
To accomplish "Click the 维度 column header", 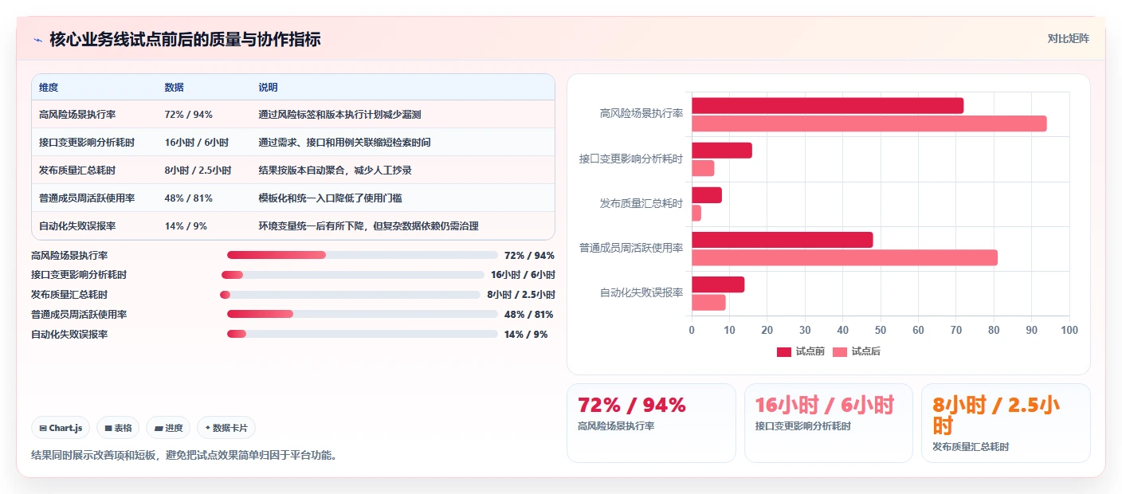I will pos(49,88).
